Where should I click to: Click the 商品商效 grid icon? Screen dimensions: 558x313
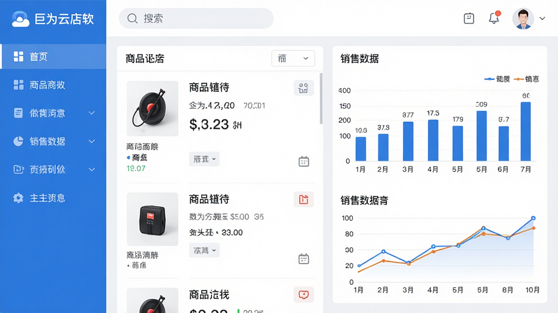(x=19, y=85)
